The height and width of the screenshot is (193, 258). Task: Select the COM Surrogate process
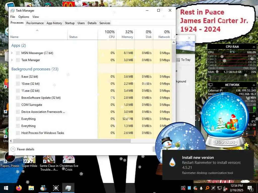[32, 105]
